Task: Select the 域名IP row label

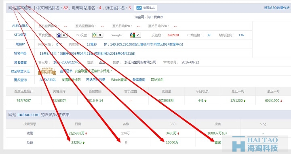Action: tap(20, 44)
